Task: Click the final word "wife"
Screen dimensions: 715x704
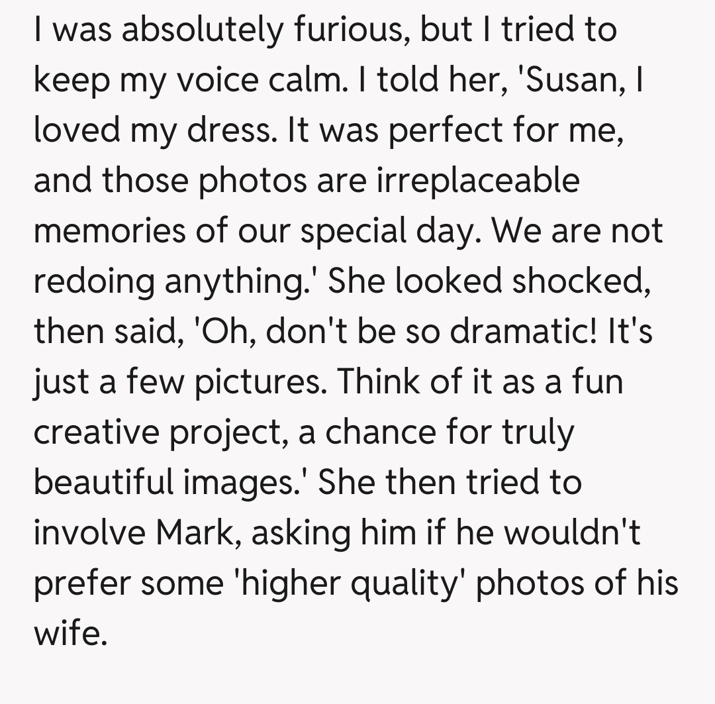Action: [x=68, y=633]
